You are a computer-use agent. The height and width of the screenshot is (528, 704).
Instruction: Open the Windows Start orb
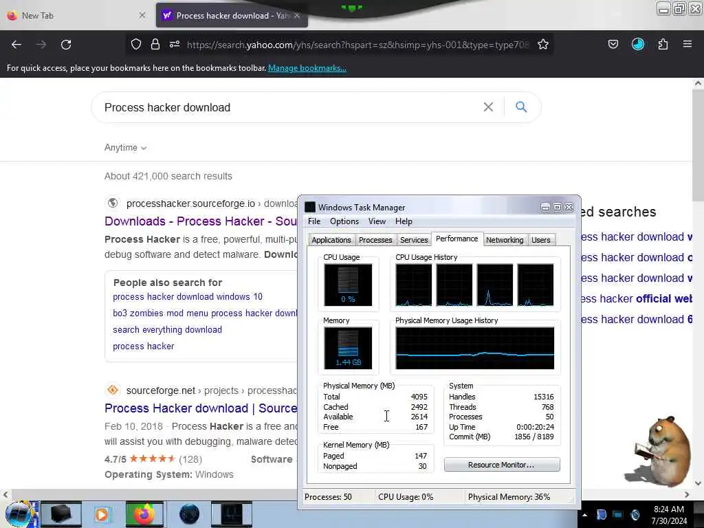(x=19, y=514)
